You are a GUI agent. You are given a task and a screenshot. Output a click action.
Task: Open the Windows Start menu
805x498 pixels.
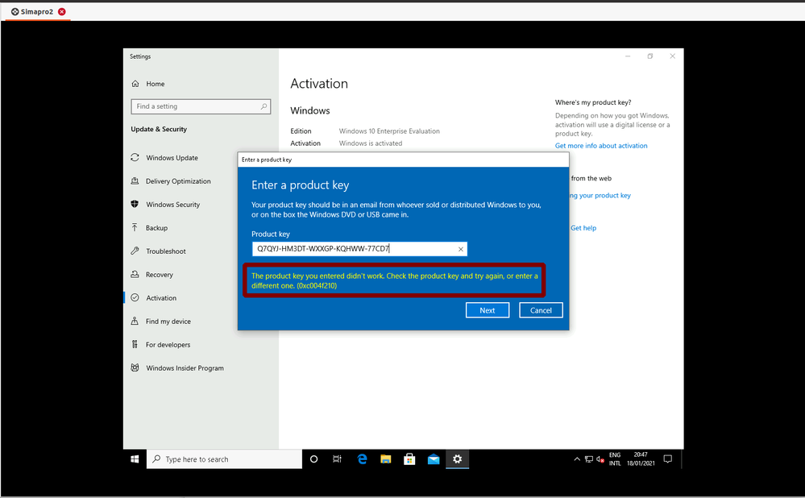(135, 459)
